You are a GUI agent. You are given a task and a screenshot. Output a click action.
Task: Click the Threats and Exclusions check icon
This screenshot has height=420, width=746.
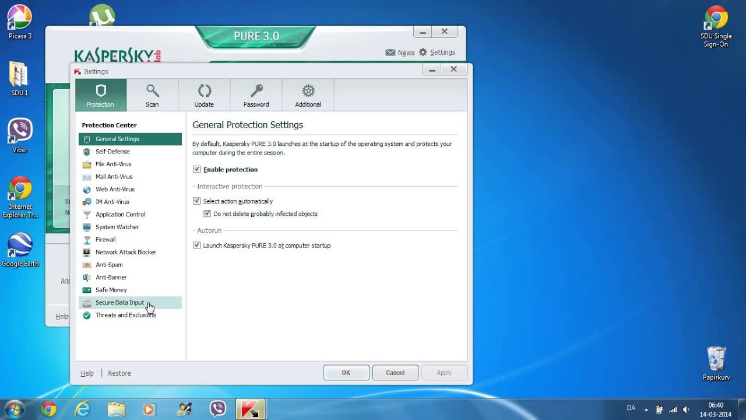tap(87, 315)
